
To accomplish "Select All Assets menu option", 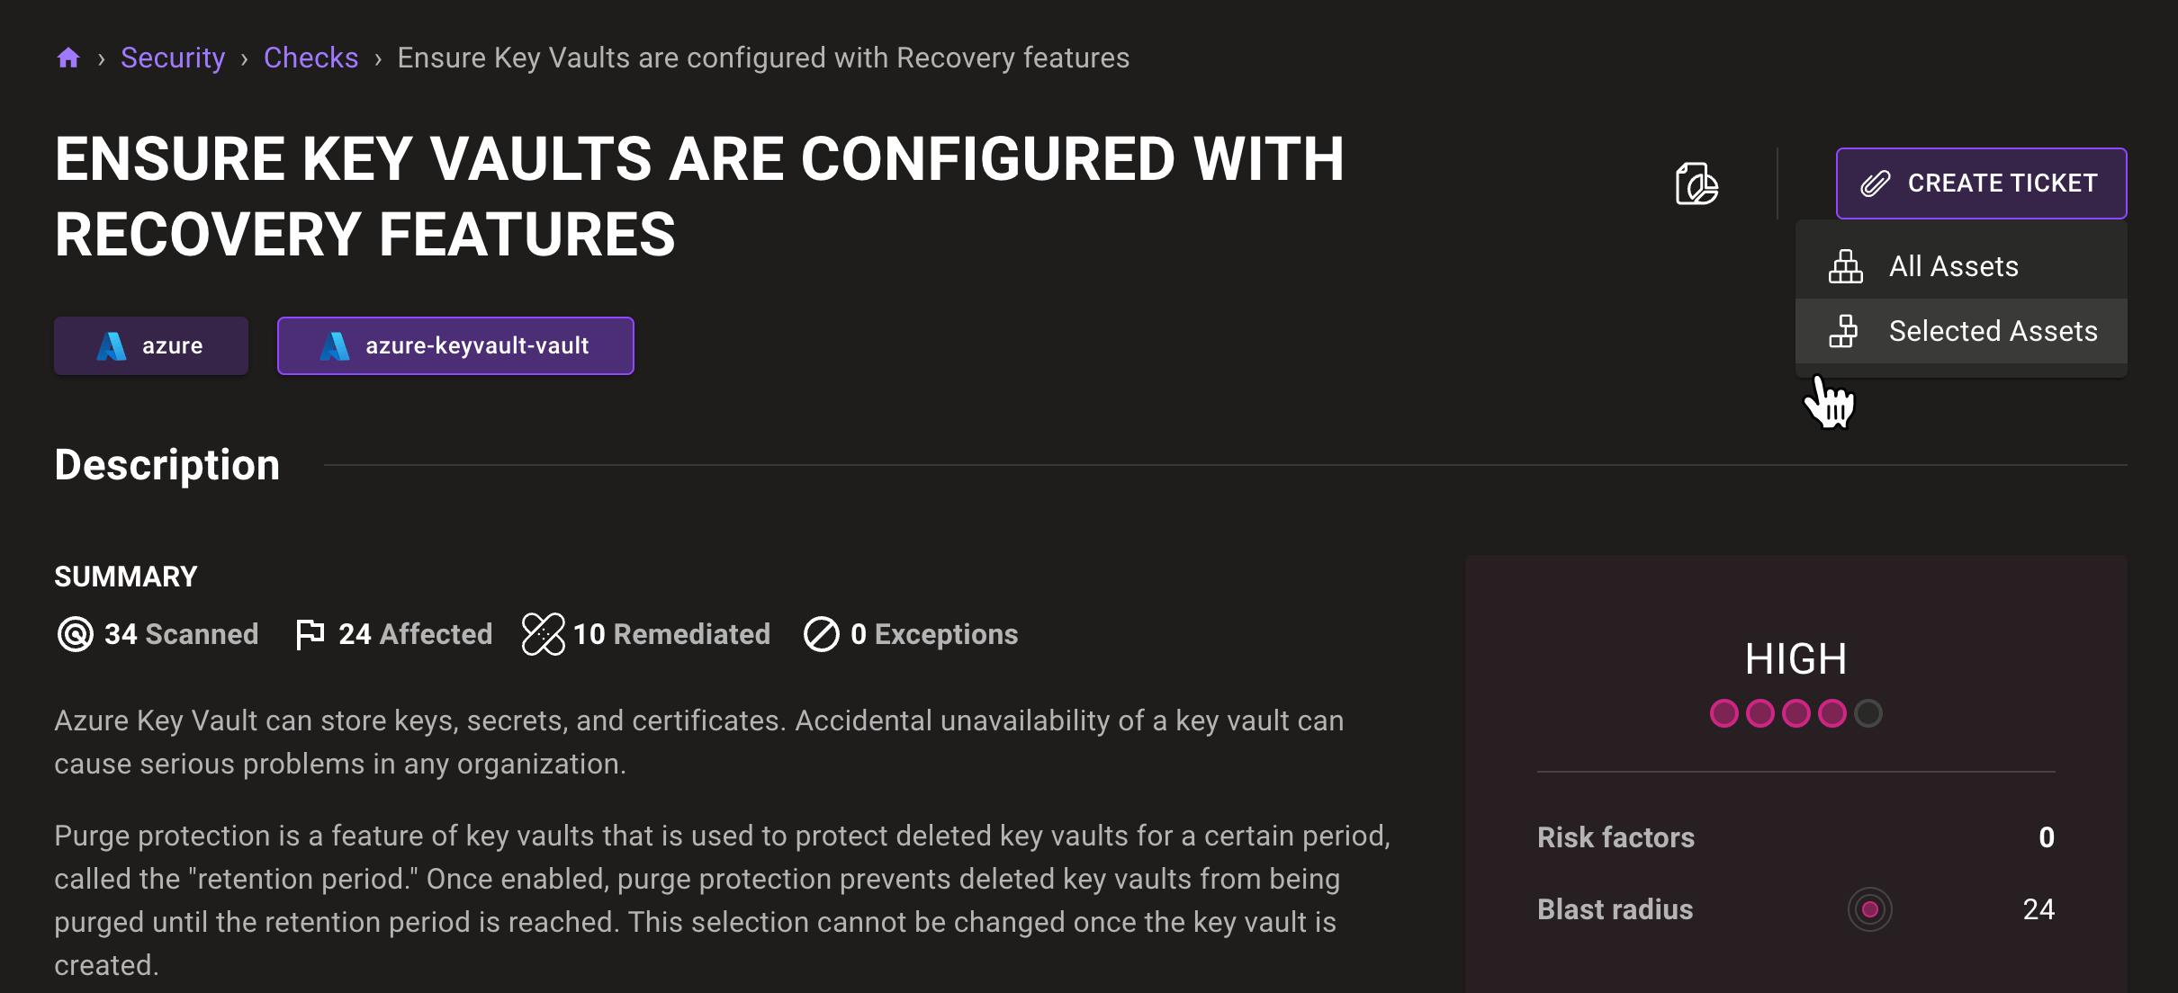I will 1953,266.
